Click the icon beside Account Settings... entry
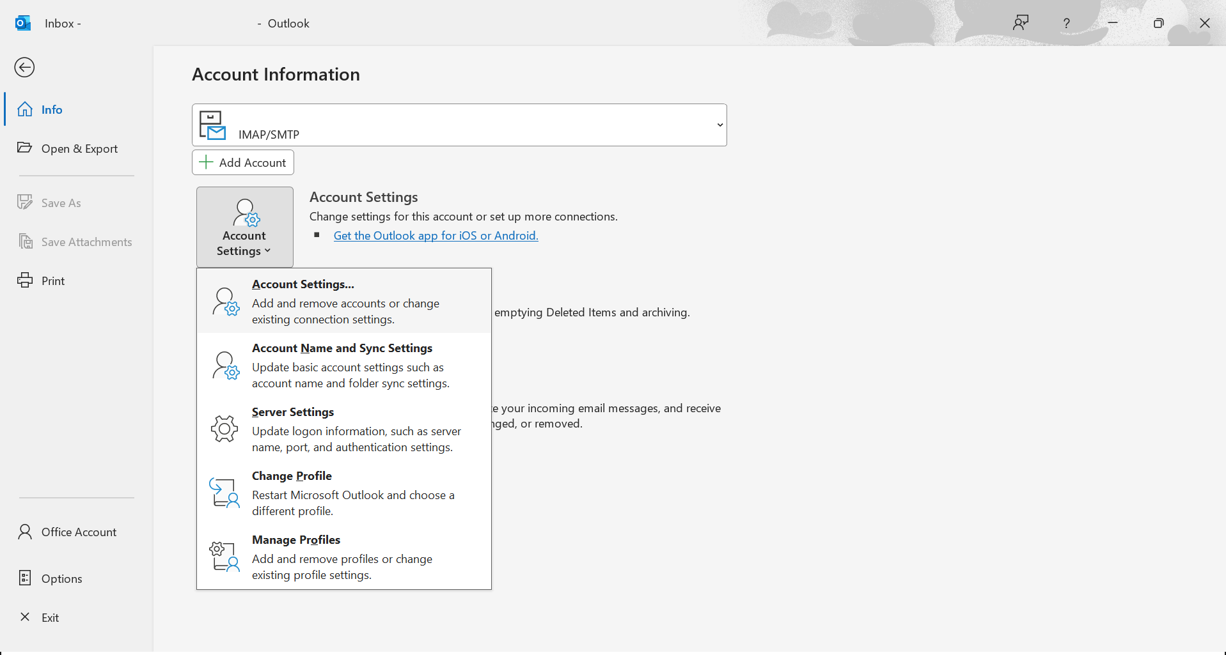This screenshot has width=1226, height=655. 226,302
